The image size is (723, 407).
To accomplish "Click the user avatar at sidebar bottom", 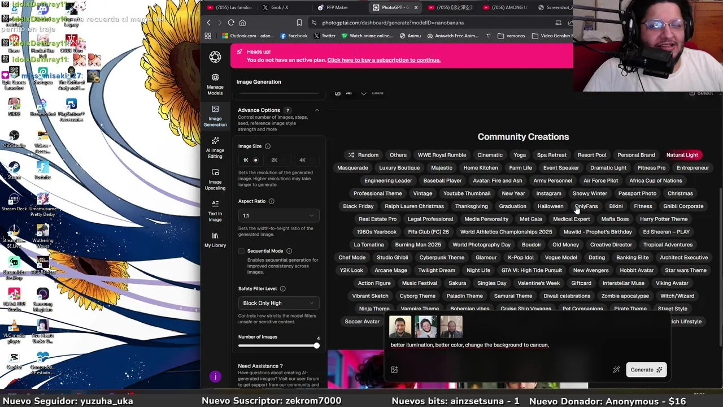I will (215, 376).
